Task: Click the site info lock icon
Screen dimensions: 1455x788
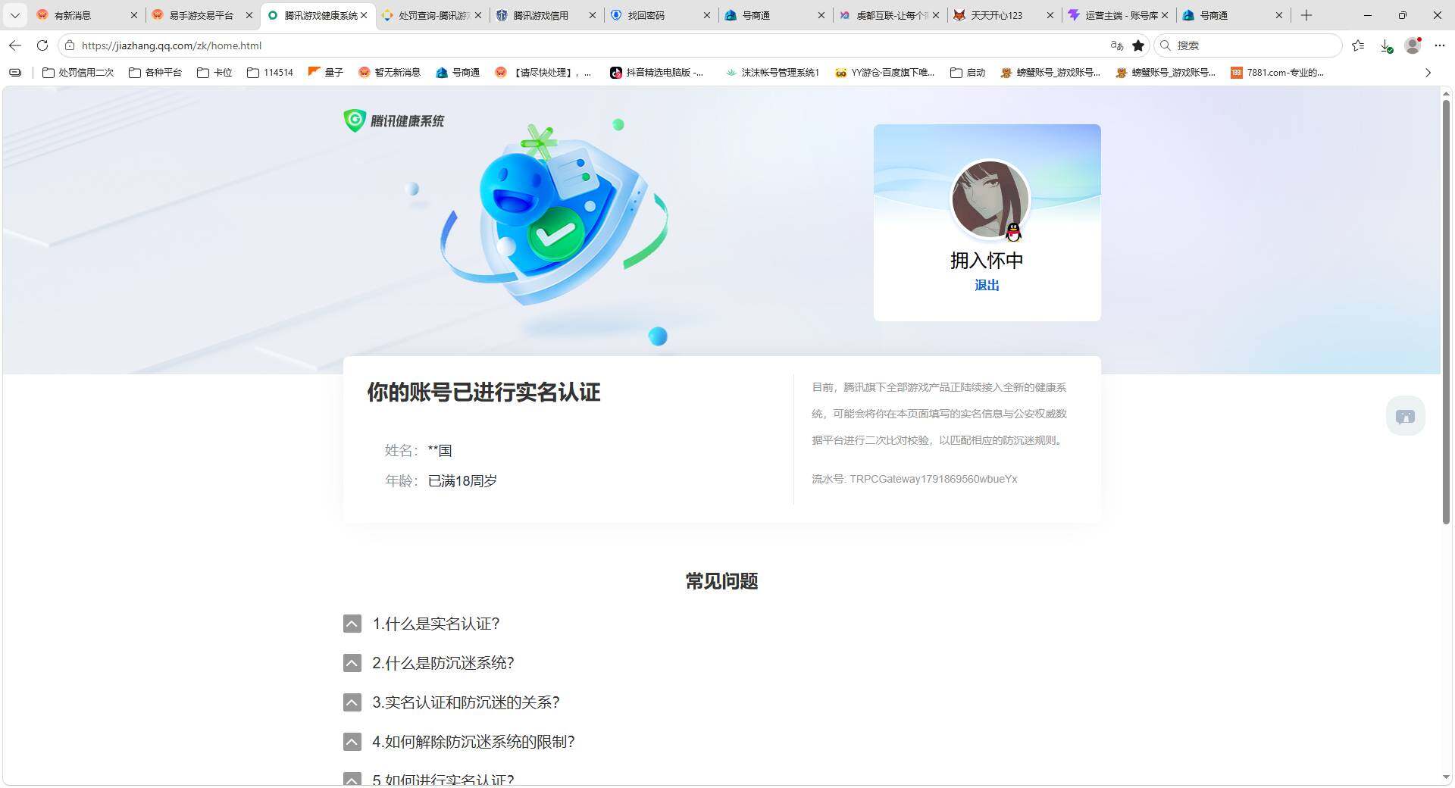Action: [x=70, y=45]
